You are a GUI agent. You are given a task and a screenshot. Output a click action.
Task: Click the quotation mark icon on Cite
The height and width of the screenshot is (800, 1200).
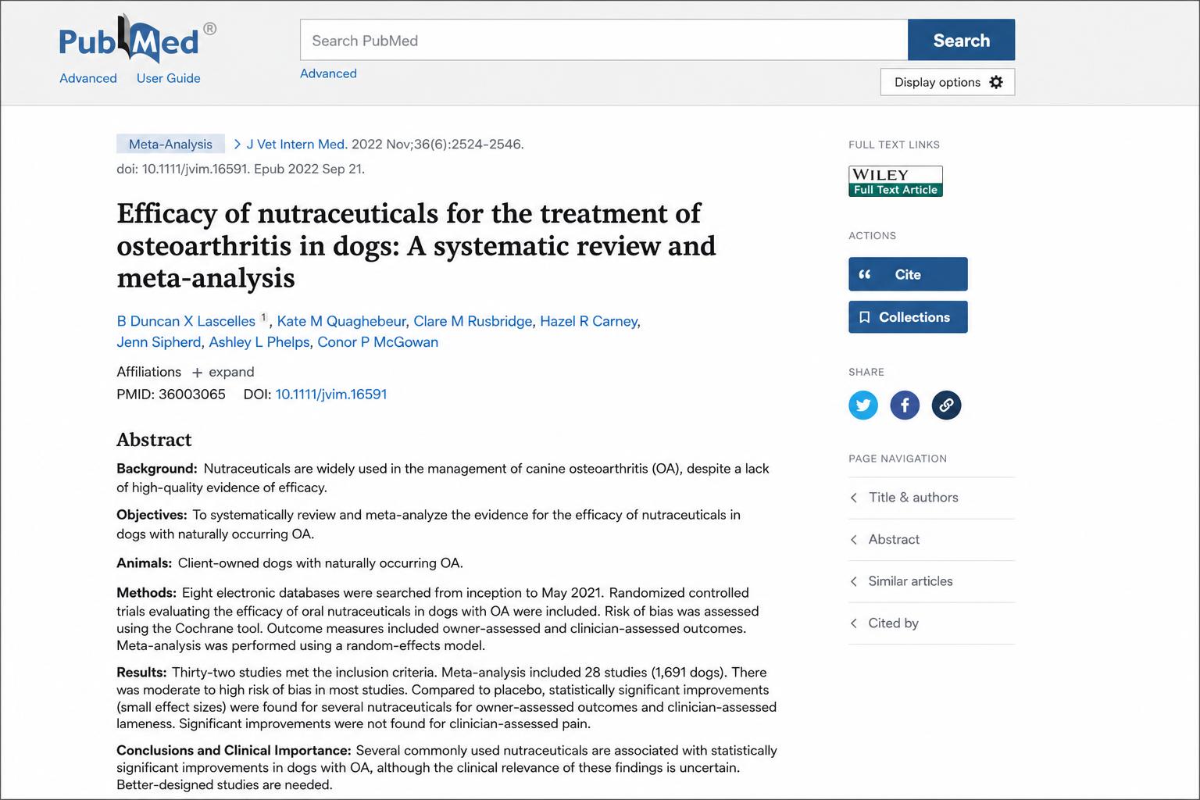click(865, 274)
